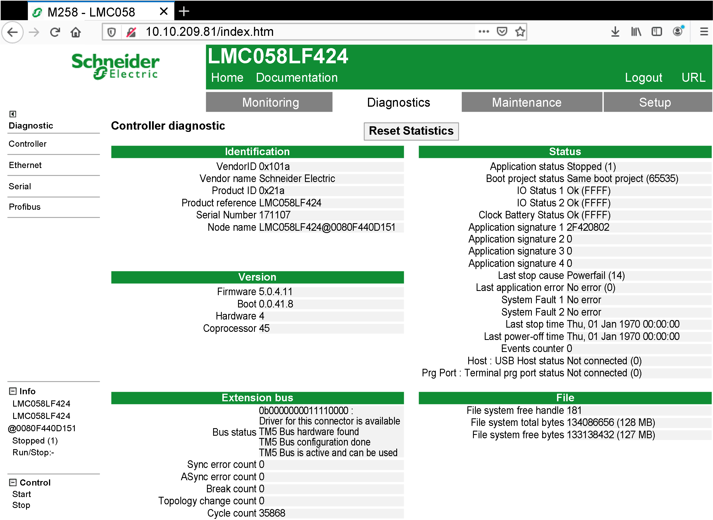Click the browser back arrow button
Image resolution: width=713 pixels, height=520 pixels.
(x=13, y=32)
